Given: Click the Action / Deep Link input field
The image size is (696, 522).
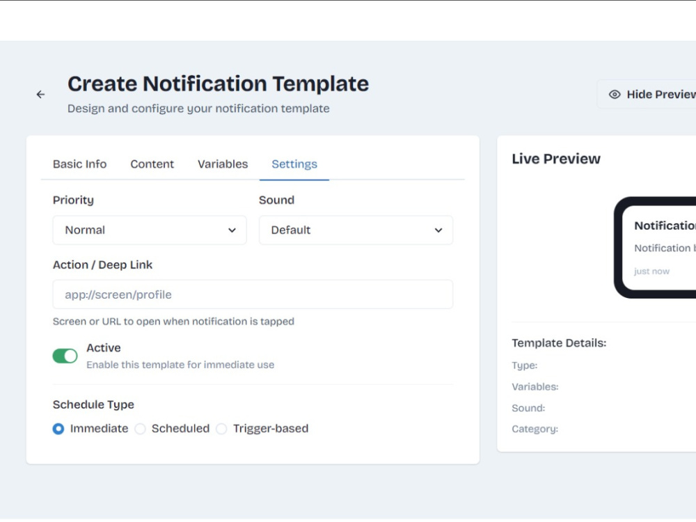Looking at the screenshot, I should coord(253,294).
